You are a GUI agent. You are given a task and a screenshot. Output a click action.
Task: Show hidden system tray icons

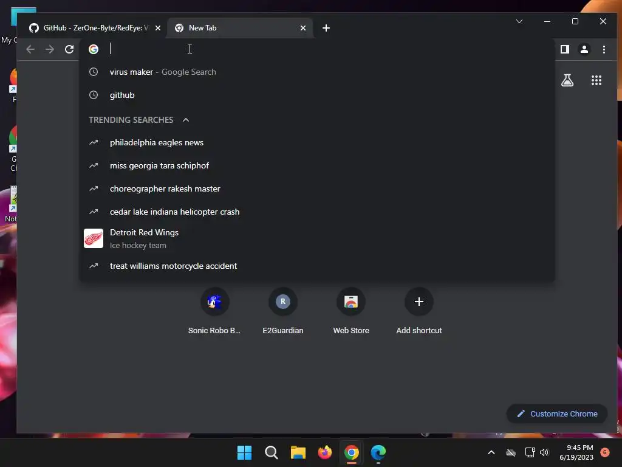click(491, 452)
